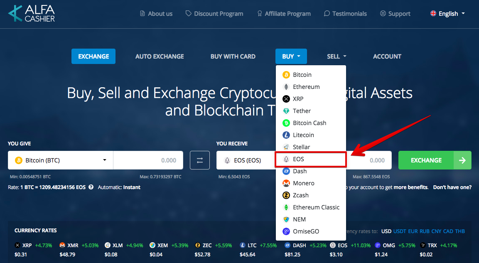
Task: Click the Monero icon in Buy menu
Action: tap(286, 183)
